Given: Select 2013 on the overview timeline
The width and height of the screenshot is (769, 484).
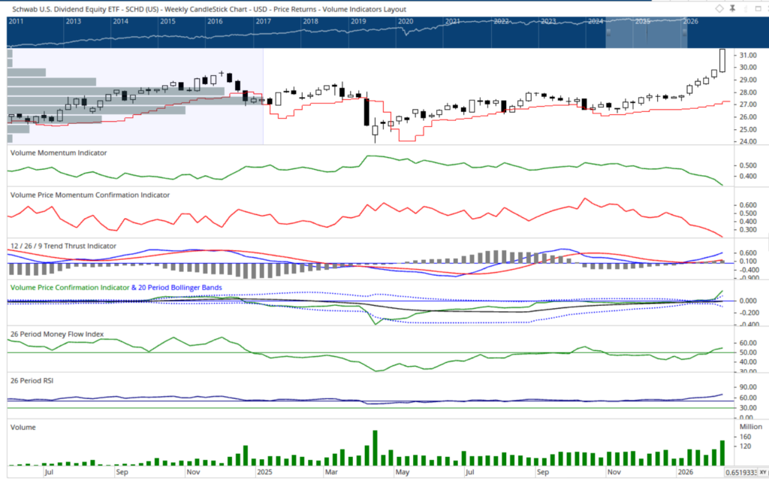Looking at the screenshot, I should (x=74, y=22).
